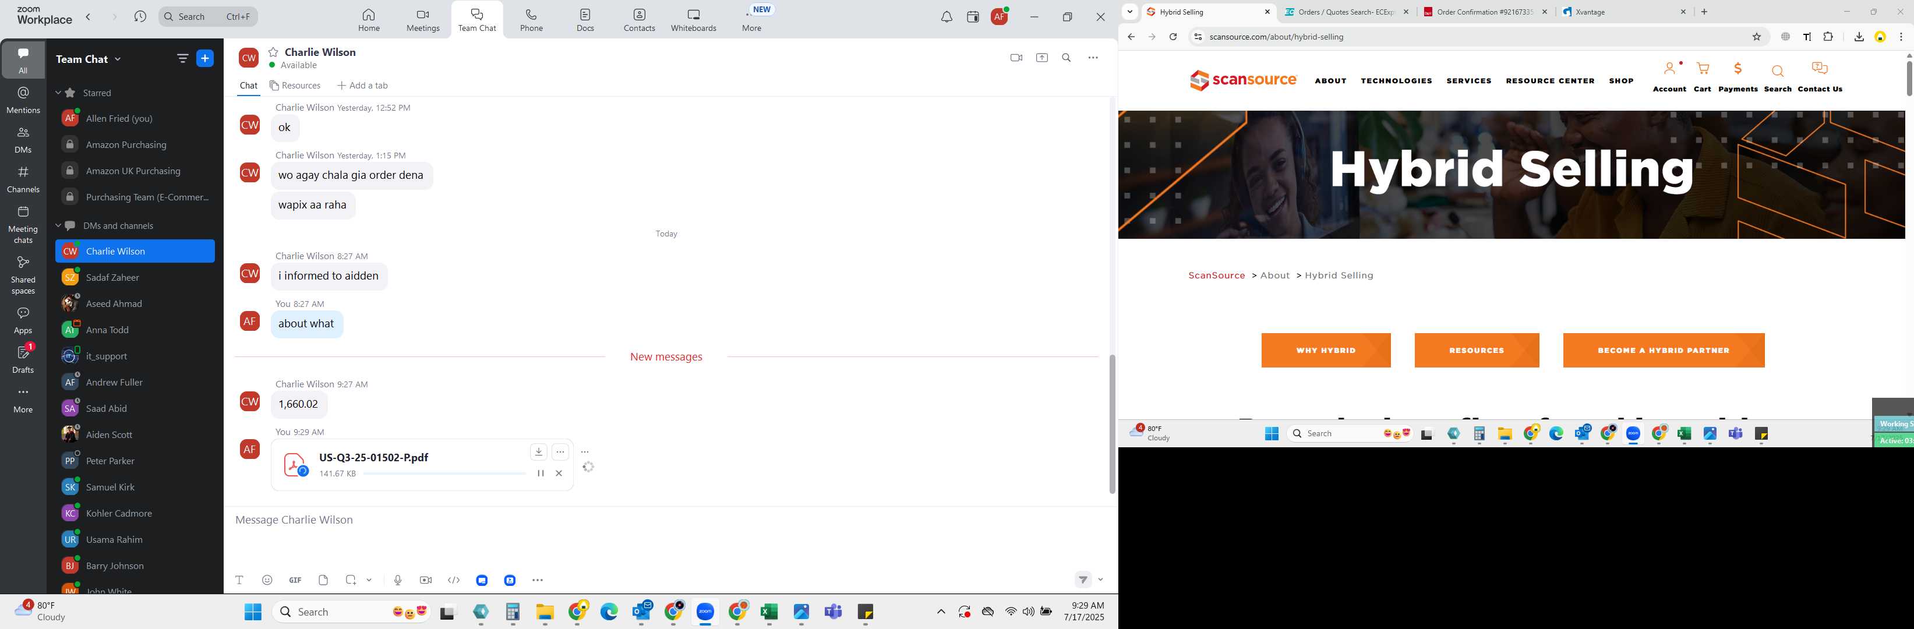Search within the Charlie Wilson chat

(x=1067, y=58)
